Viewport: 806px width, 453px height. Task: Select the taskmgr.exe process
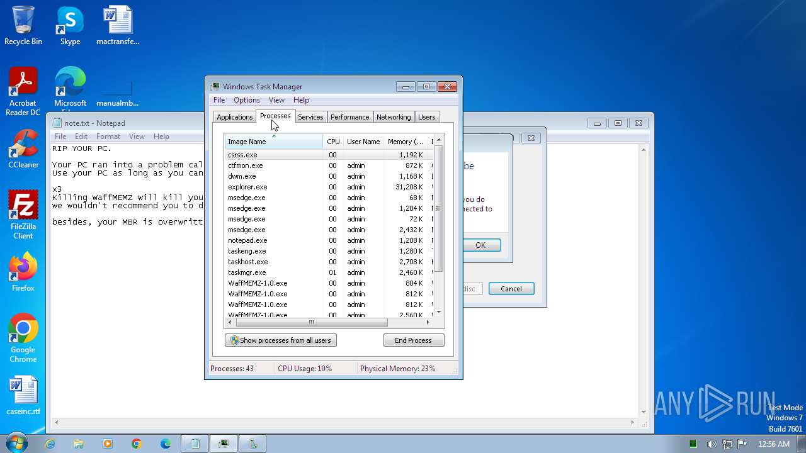coord(329,272)
